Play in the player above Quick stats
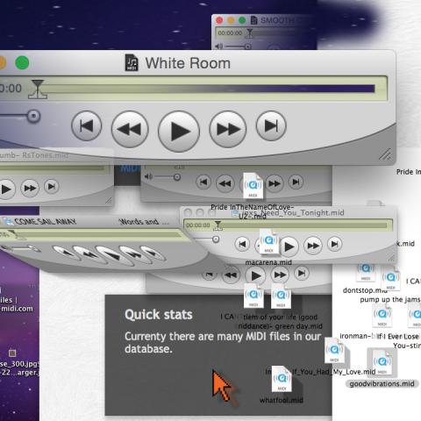The width and height of the screenshot is (421, 421). pyautogui.click(x=255, y=275)
